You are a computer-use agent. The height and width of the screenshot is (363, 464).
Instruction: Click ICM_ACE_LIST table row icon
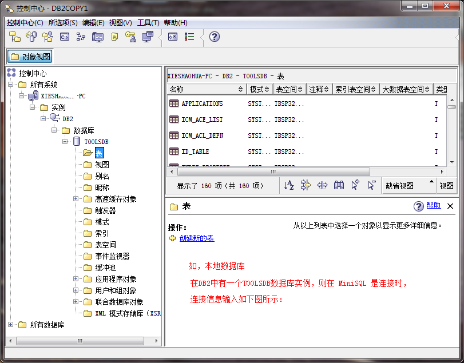pyautogui.click(x=174, y=119)
